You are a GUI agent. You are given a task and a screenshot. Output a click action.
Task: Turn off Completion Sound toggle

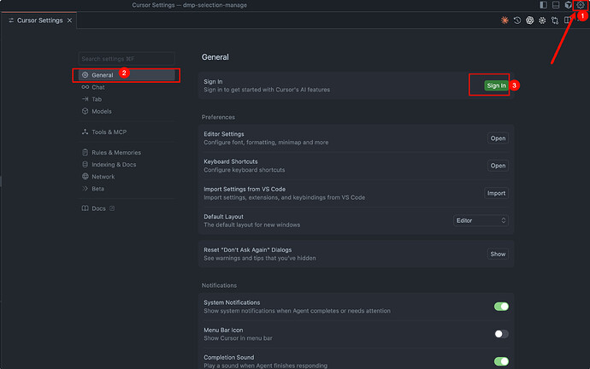pyautogui.click(x=501, y=361)
